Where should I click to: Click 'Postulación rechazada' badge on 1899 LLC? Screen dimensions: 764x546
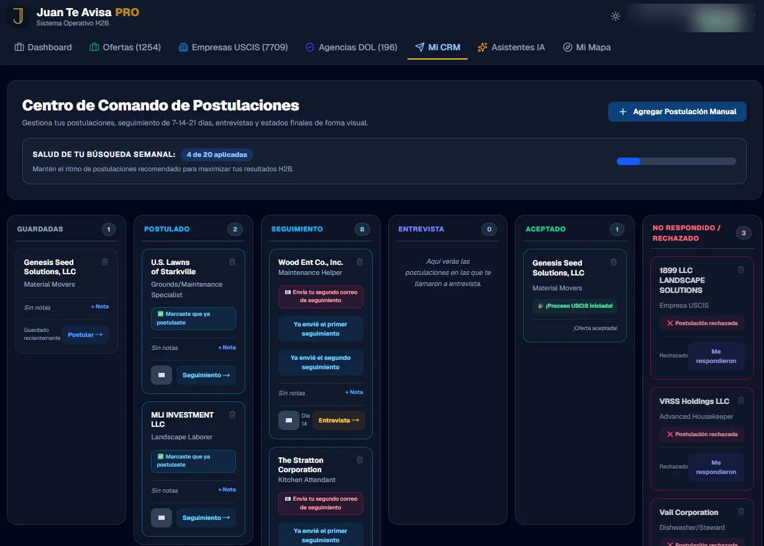[702, 323]
